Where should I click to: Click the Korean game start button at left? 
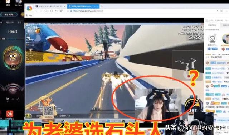pyautogui.click(x=9, y=14)
